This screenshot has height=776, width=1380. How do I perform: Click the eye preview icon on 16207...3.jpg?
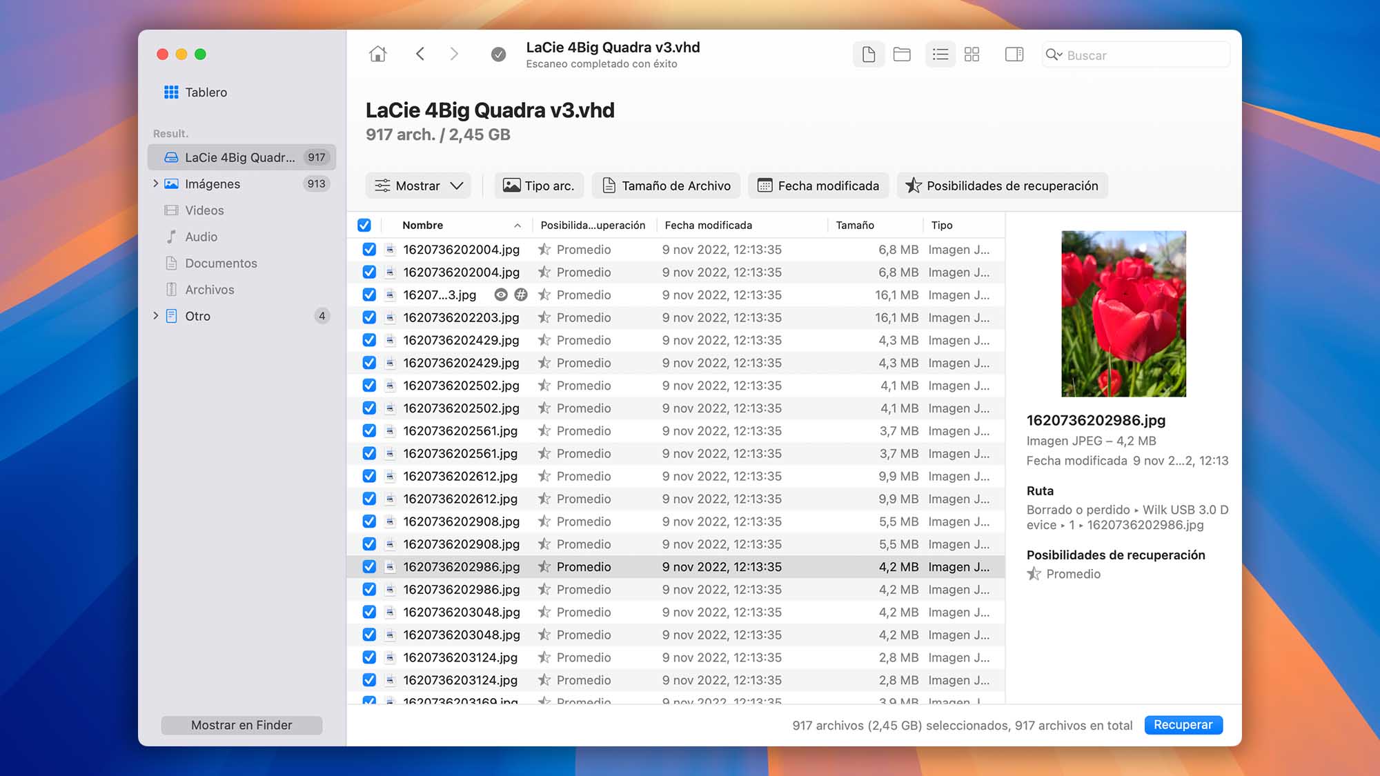[x=502, y=295]
